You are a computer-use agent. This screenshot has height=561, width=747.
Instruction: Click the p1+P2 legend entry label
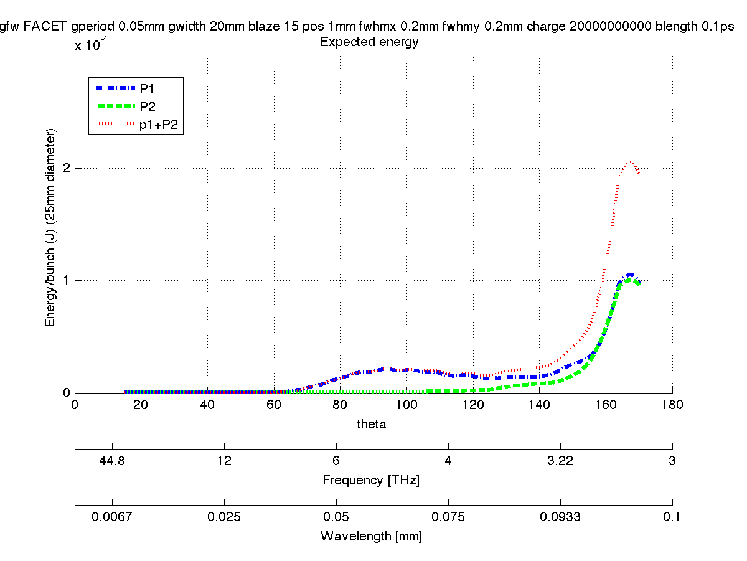click(159, 125)
